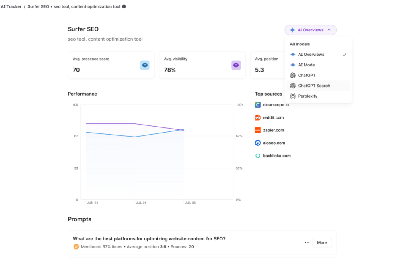
Task: Click the checkmark beside AI Overviews
Action: pos(344,54)
